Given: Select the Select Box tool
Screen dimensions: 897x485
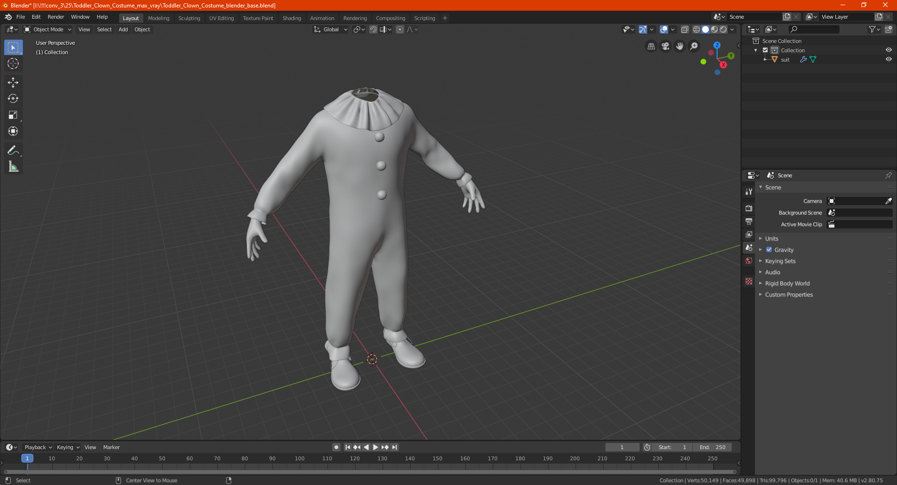Looking at the screenshot, I should click(x=13, y=48).
